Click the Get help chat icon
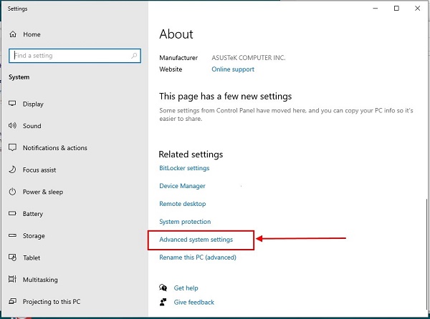 [163, 288]
